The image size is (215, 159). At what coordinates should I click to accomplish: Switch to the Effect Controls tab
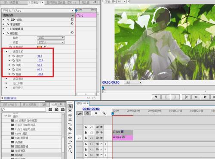coord(36,3)
